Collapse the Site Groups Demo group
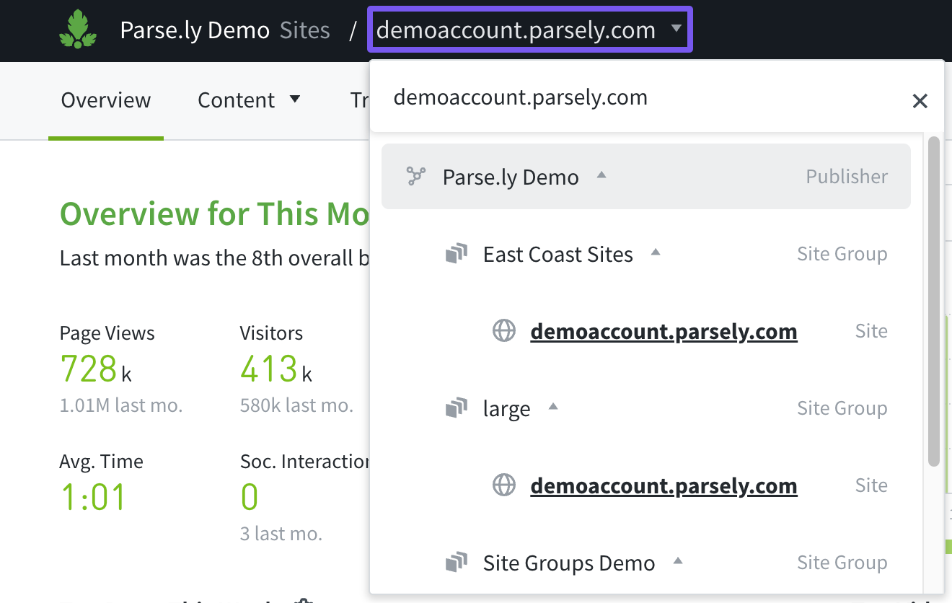 677,560
